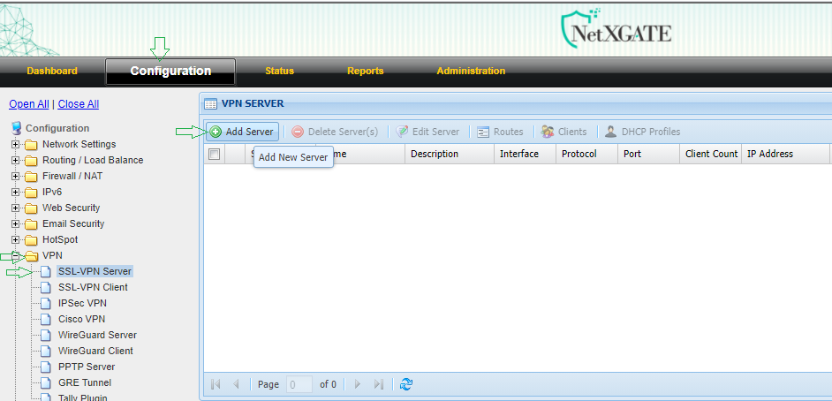832x401 pixels.
Task: Expand the Network Settings folder
Action: pyautogui.click(x=15, y=145)
